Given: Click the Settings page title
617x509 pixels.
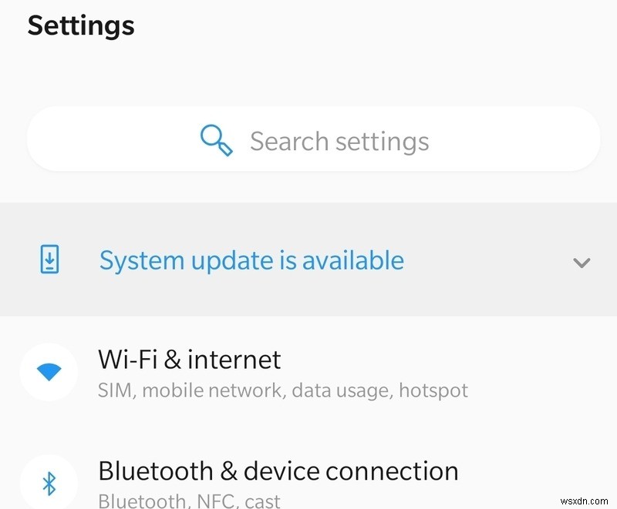Looking at the screenshot, I should tap(80, 25).
